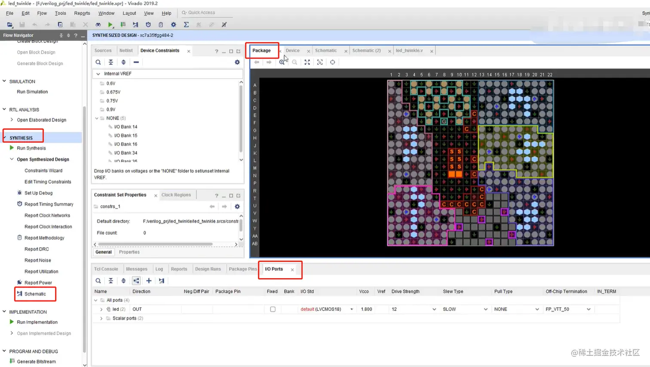The width and height of the screenshot is (650, 367).
Task: Open the Flow menu
Action: pyautogui.click(x=42, y=13)
